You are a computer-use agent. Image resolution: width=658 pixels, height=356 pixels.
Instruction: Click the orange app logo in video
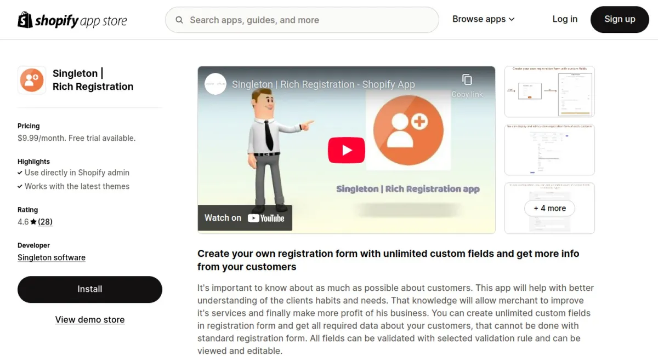(x=408, y=130)
